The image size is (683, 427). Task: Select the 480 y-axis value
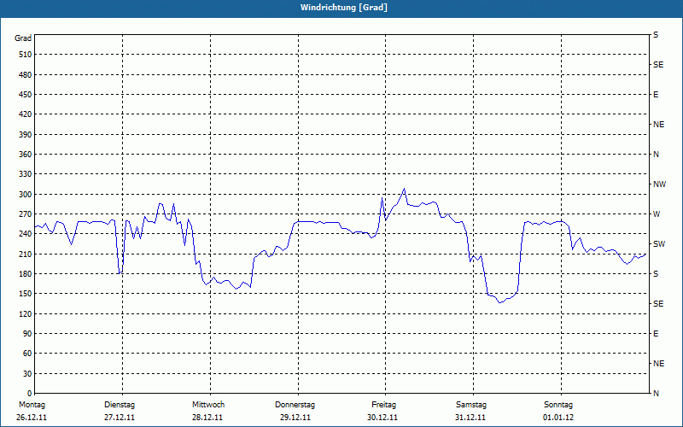click(x=26, y=75)
